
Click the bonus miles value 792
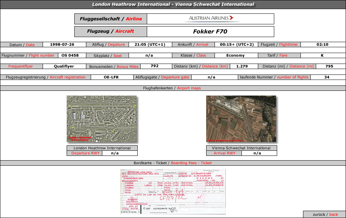154,66
